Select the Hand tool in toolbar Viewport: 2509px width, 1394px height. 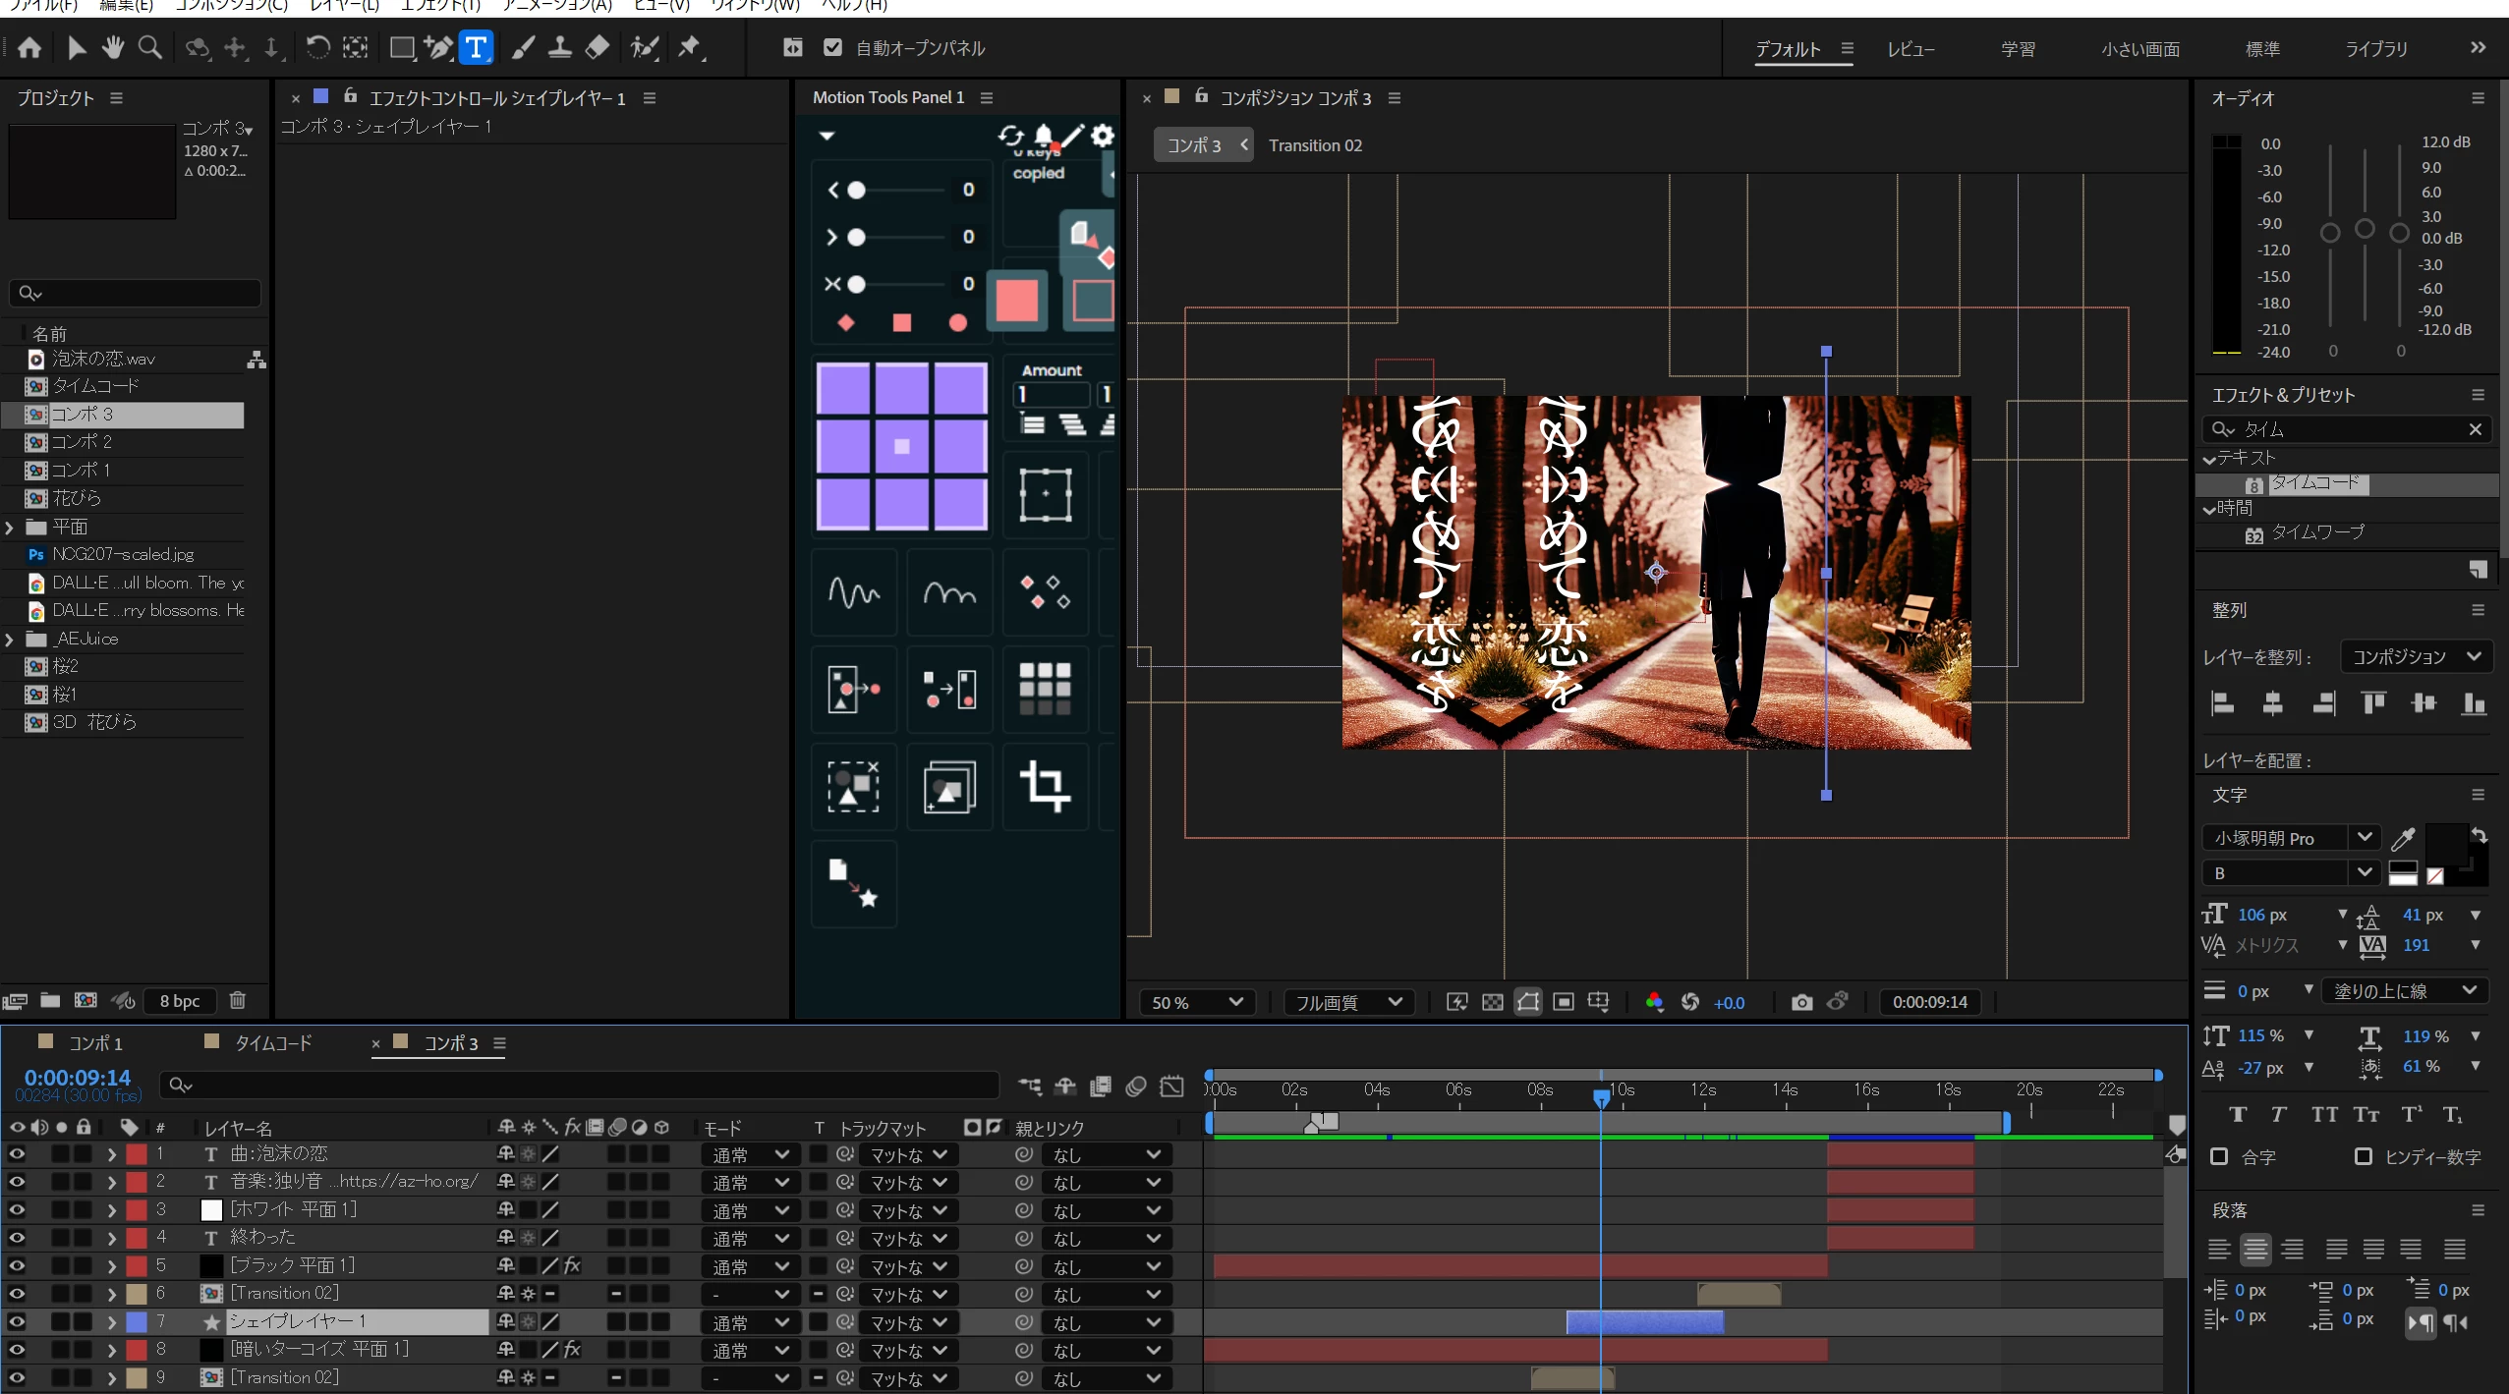pyautogui.click(x=113, y=47)
